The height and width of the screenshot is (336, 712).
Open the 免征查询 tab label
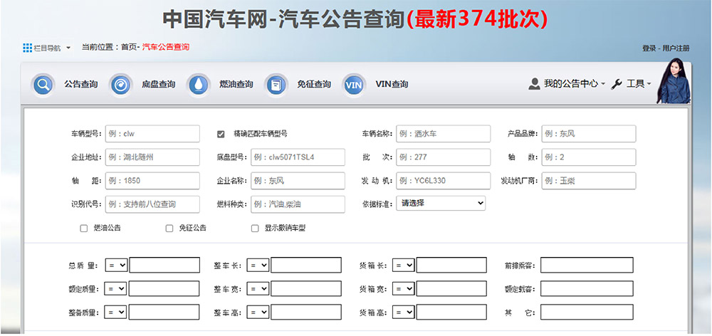[314, 85]
